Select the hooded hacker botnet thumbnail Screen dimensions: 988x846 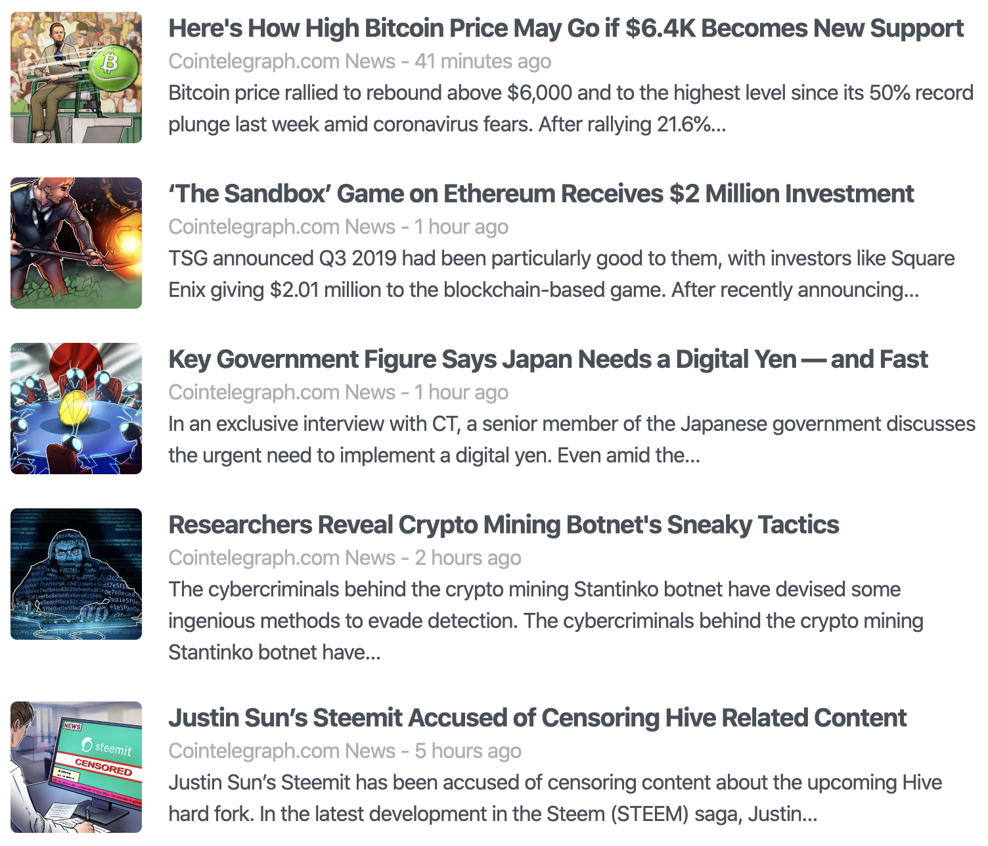coord(76,574)
